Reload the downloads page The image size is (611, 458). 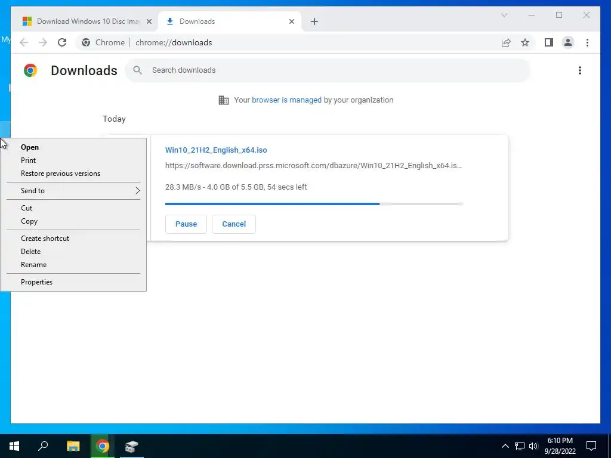coord(62,42)
